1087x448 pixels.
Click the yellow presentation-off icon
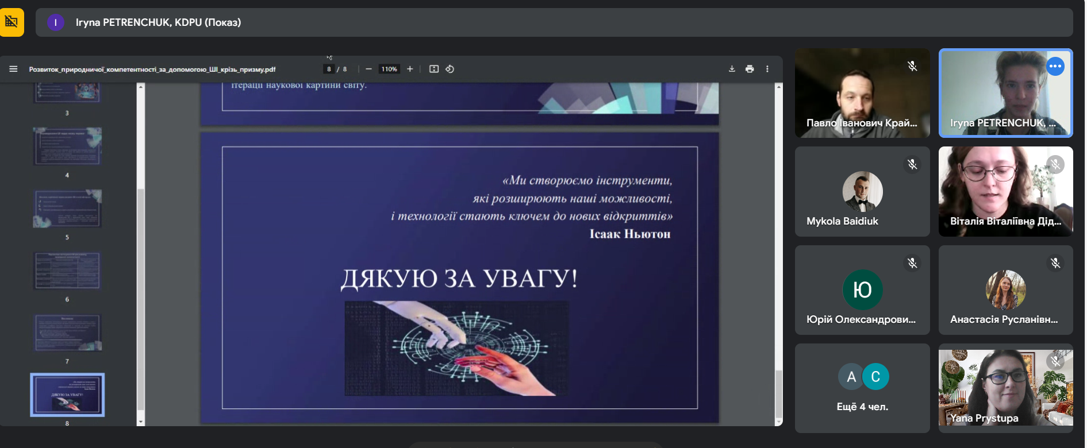11,22
